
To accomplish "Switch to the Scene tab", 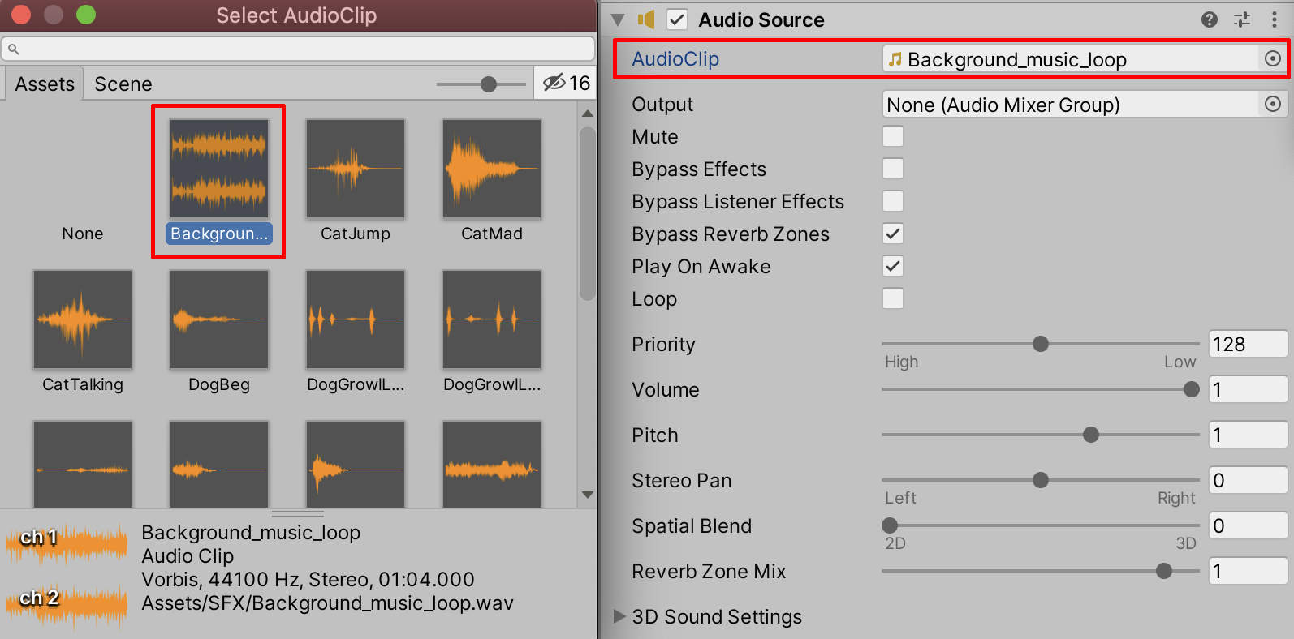I will pos(123,84).
